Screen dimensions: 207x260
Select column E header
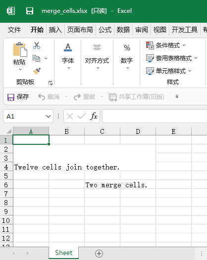point(173,131)
